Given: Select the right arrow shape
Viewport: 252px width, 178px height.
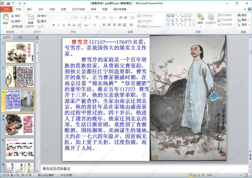Looking at the screenshot, I should [185, 20].
